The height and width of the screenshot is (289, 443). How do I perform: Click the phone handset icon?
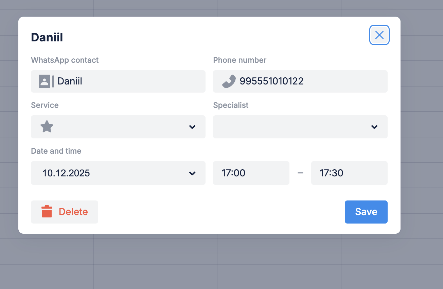pos(229,81)
